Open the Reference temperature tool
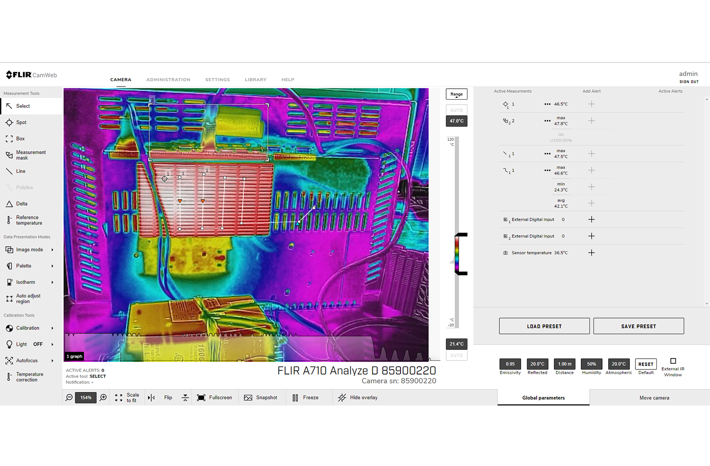This screenshot has height=466, width=710. [x=31, y=220]
